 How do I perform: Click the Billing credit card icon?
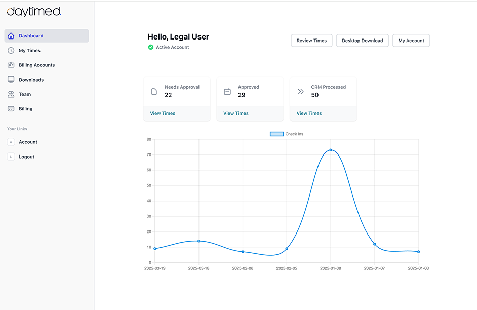click(11, 109)
